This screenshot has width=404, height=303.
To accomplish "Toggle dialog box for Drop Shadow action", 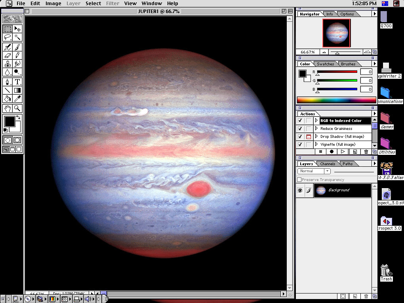I will coord(308,137).
